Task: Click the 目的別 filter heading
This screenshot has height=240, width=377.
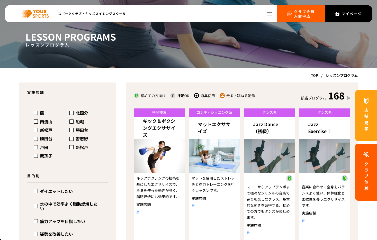Action: pos(33,176)
